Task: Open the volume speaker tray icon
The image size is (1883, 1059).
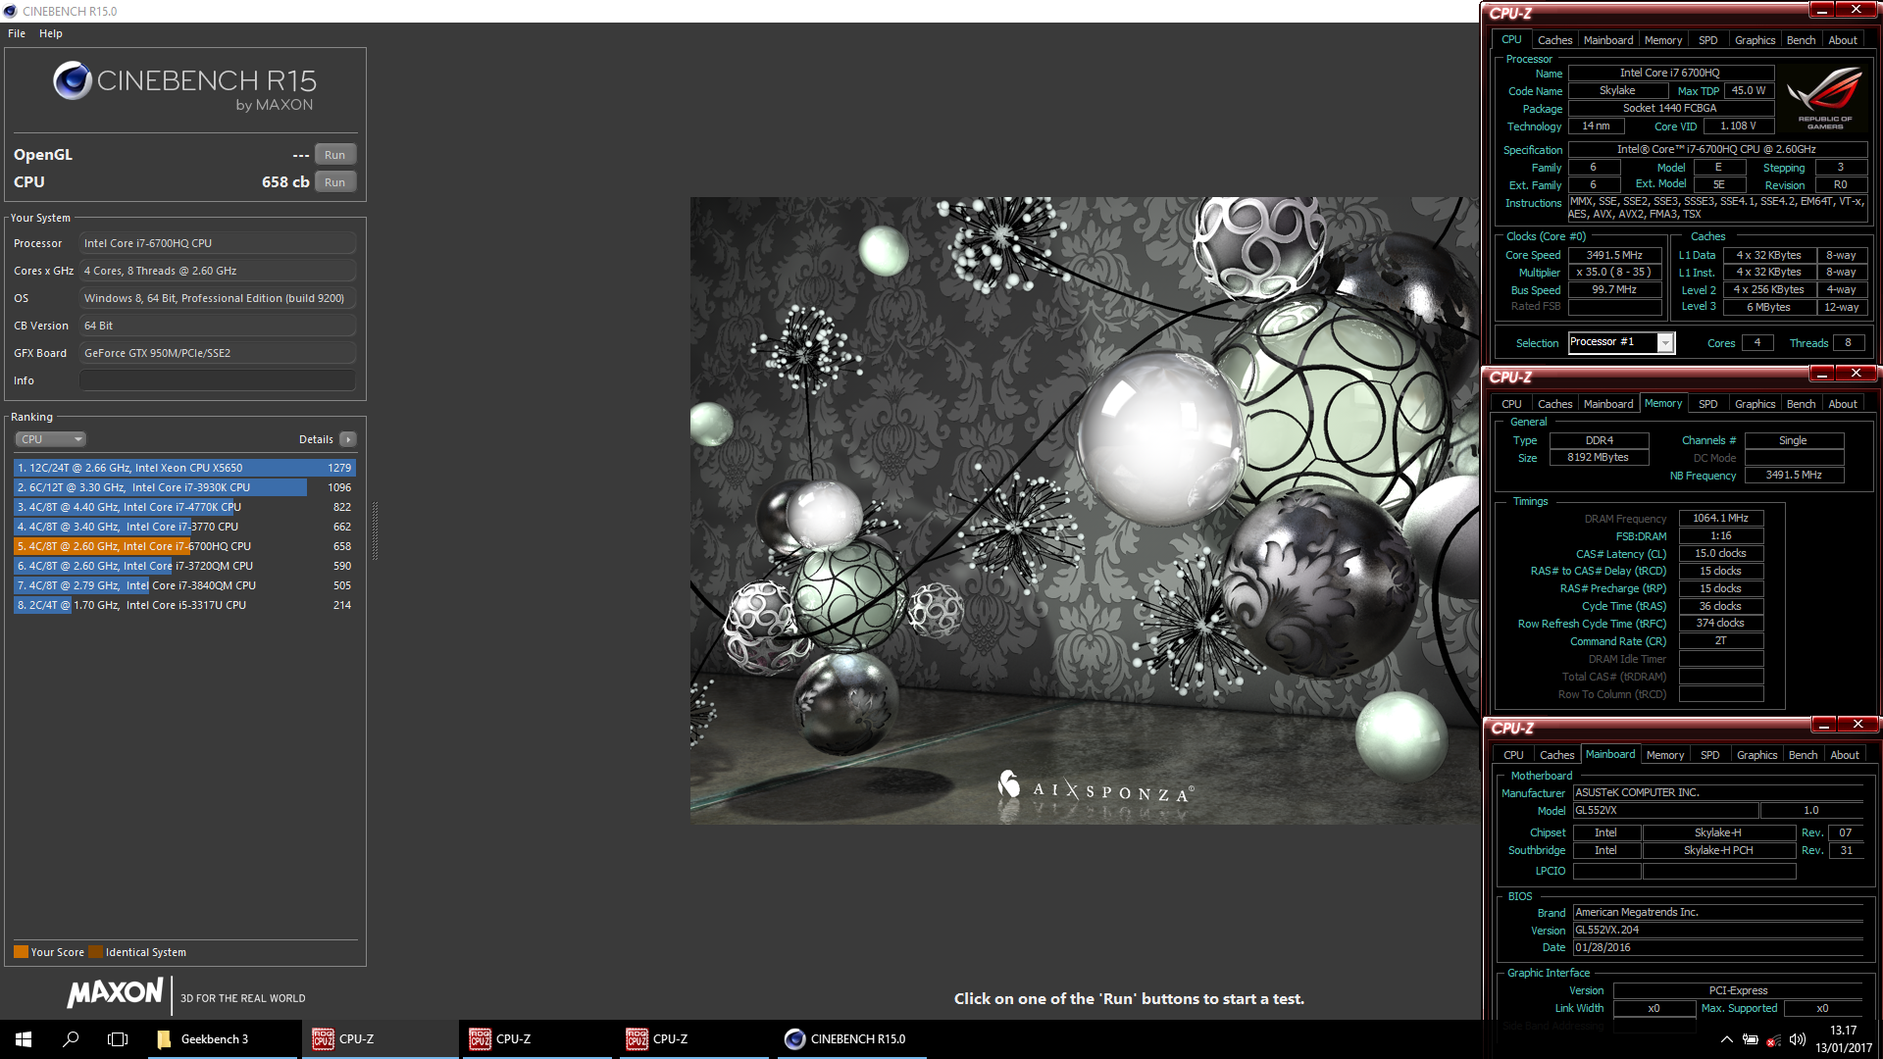Action: tap(1797, 1039)
